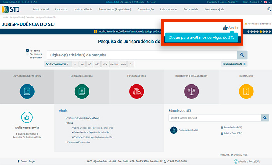Open the Súmulas Anotadas gavel icon
Image resolution: width=272 pixels, height=166 pixels.
point(174,130)
